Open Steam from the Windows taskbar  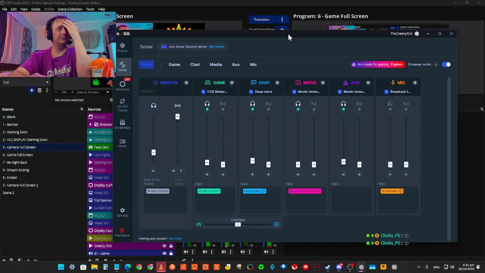pyautogui.click(x=328, y=267)
